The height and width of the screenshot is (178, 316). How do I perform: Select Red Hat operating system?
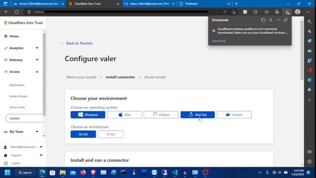point(197,115)
